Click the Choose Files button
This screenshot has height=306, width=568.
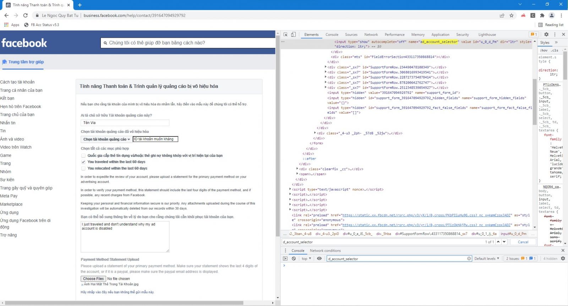pyautogui.click(x=93, y=279)
